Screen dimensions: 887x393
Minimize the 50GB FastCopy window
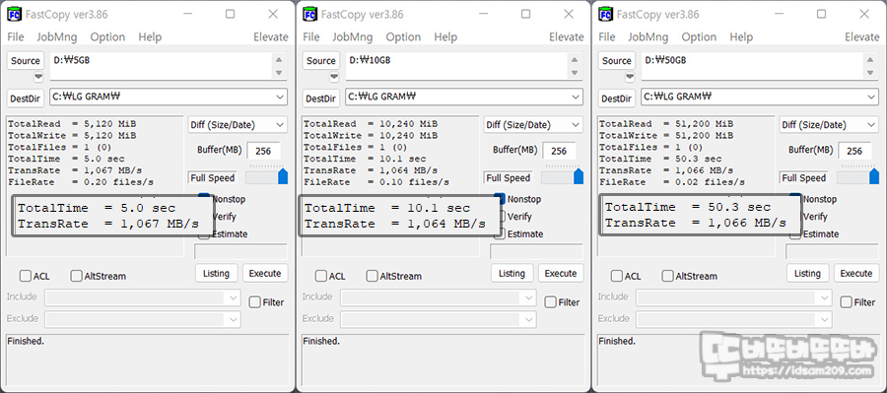(779, 14)
